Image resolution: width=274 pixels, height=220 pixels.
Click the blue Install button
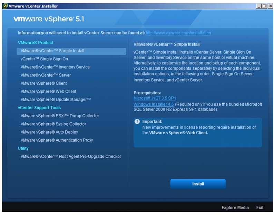pyautogui.click(x=198, y=184)
